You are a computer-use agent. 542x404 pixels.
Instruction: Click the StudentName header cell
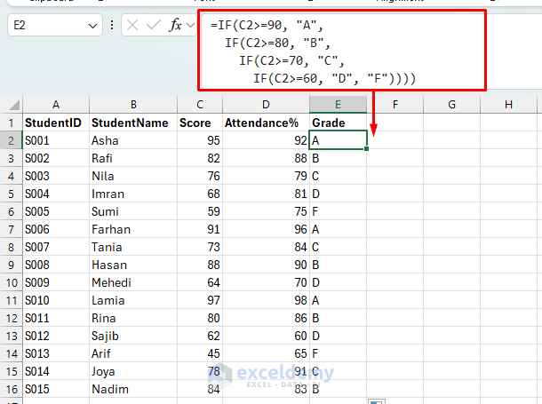click(133, 123)
